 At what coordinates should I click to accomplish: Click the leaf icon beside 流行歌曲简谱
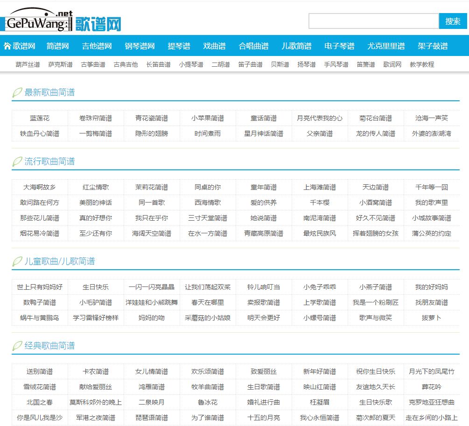click(x=15, y=161)
